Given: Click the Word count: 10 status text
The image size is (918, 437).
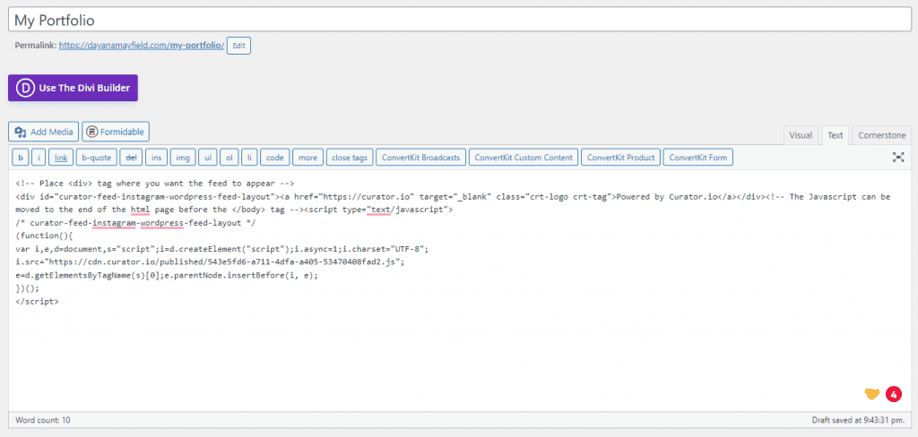Looking at the screenshot, I should coord(43,420).
